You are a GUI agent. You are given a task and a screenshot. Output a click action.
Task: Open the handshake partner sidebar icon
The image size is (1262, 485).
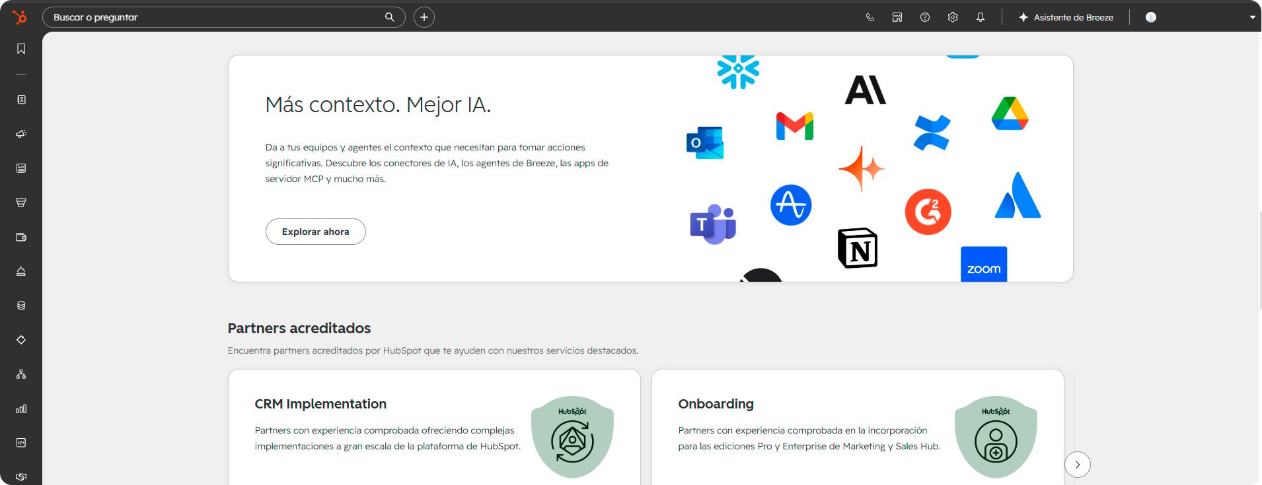point(21,476)
